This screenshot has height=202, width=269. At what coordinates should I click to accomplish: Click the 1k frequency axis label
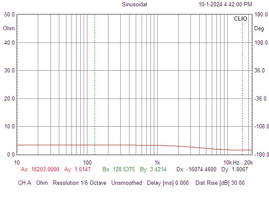157,162
